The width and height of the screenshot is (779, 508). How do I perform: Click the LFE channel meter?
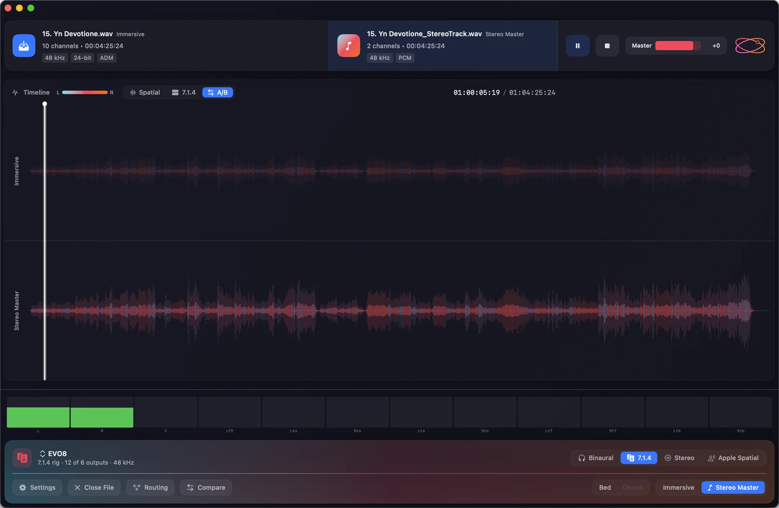pyautogui.click(x=230, y=412)
